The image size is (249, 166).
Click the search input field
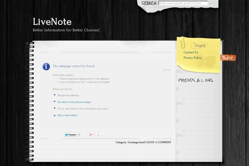[183, 3]
